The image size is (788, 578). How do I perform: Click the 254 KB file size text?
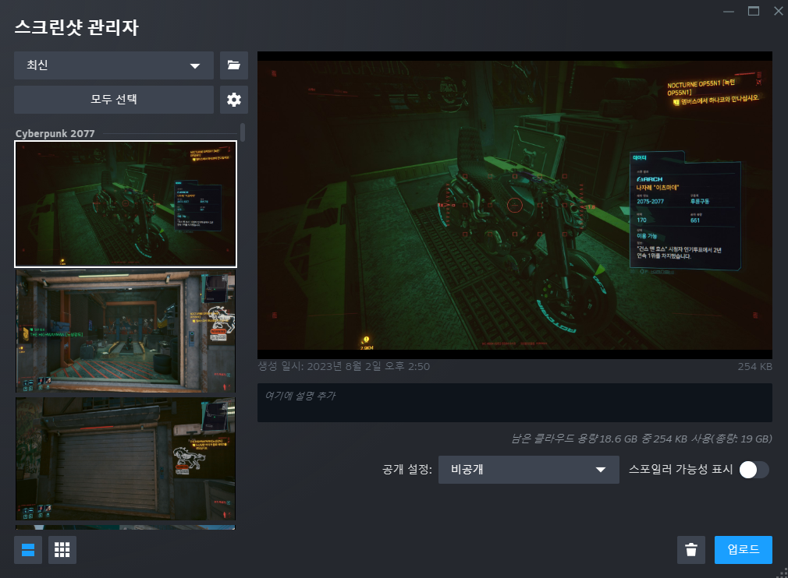[x=754, y=366]
